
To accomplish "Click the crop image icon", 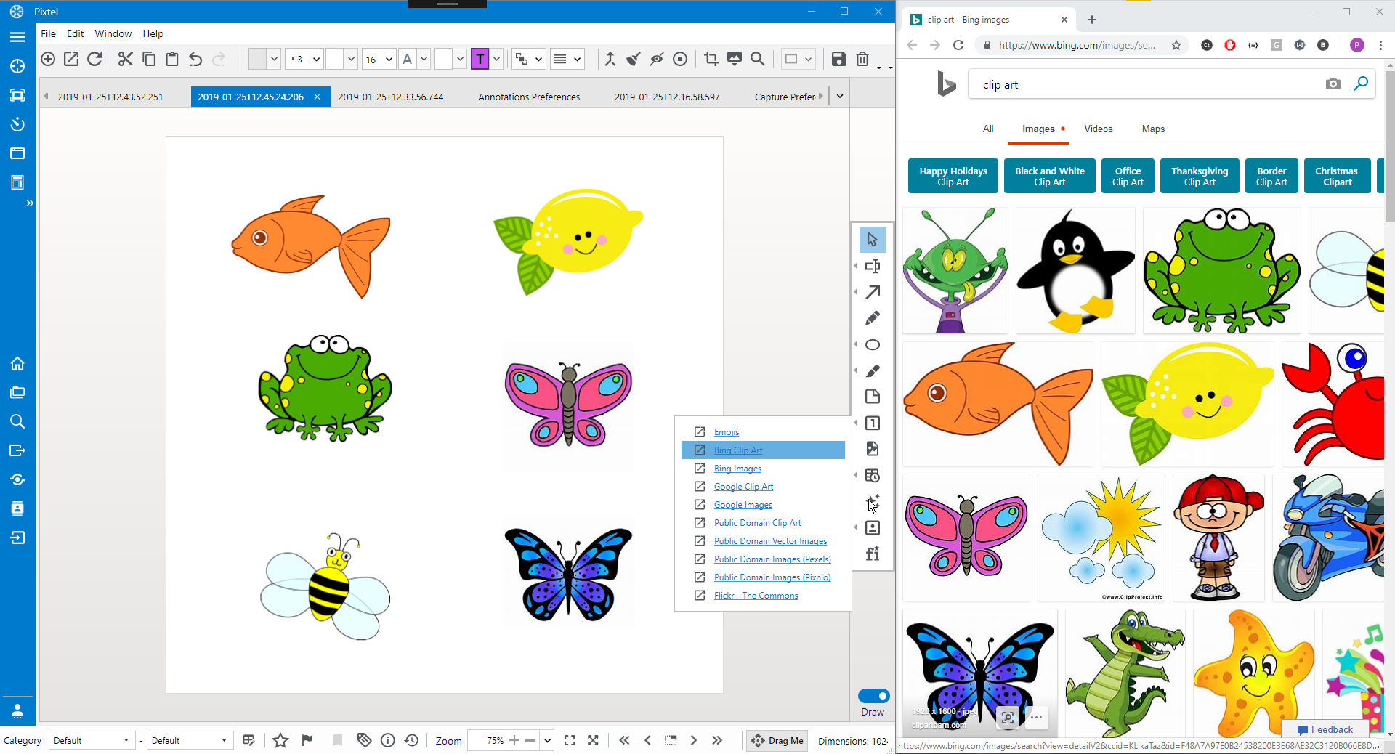I will coord(711,59).
